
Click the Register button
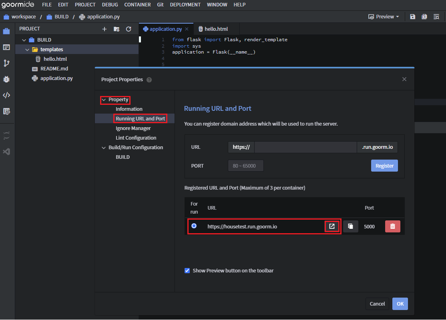384,166
